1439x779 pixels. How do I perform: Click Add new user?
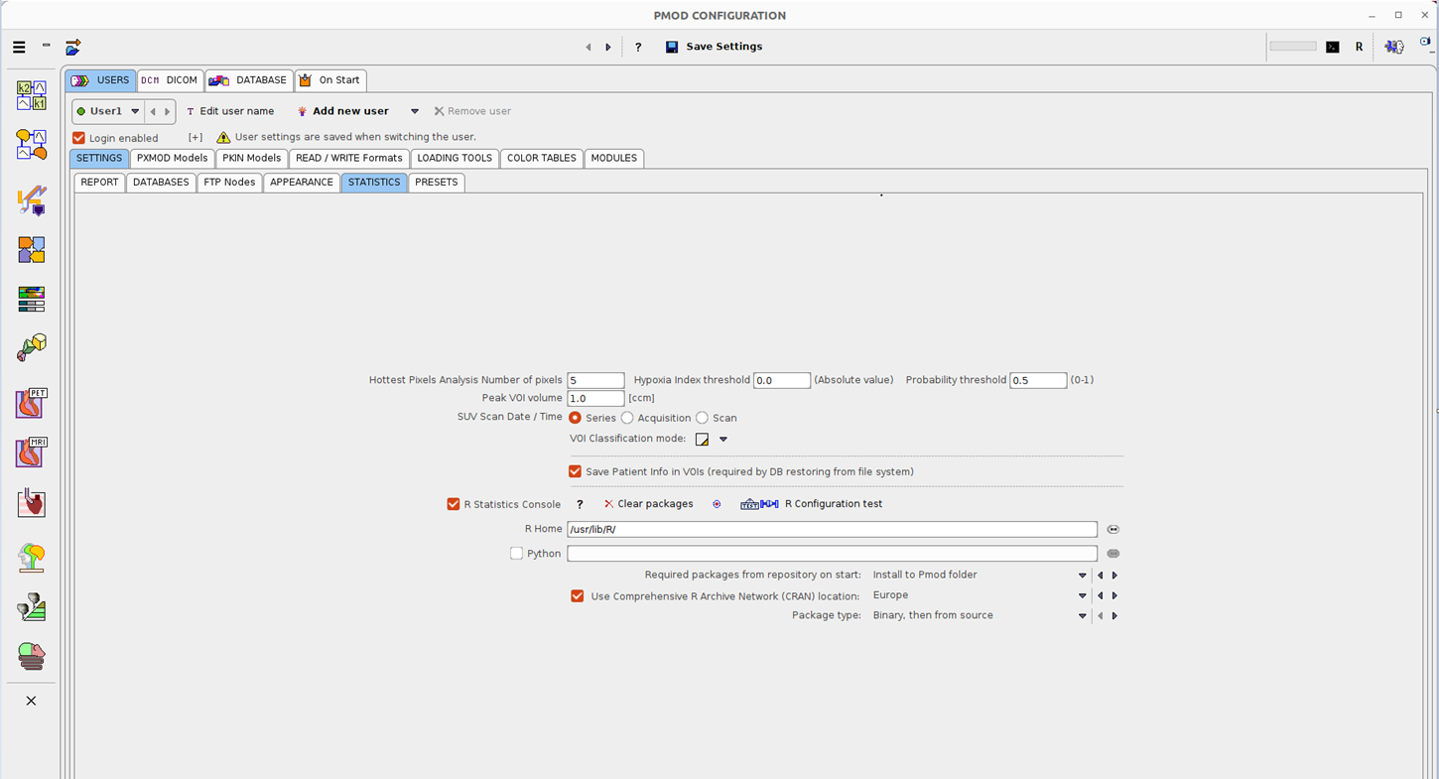(342, 111)
